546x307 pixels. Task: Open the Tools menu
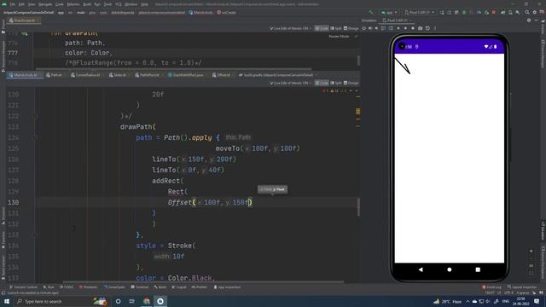pos(107,4)
